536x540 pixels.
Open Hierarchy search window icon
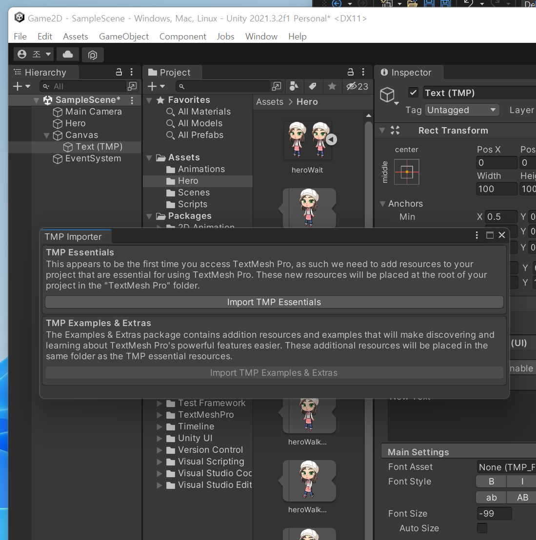[x=132, y=86]
